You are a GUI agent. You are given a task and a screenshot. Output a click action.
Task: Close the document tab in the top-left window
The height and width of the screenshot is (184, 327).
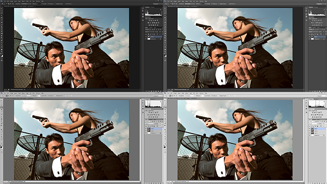coord(35,6)
